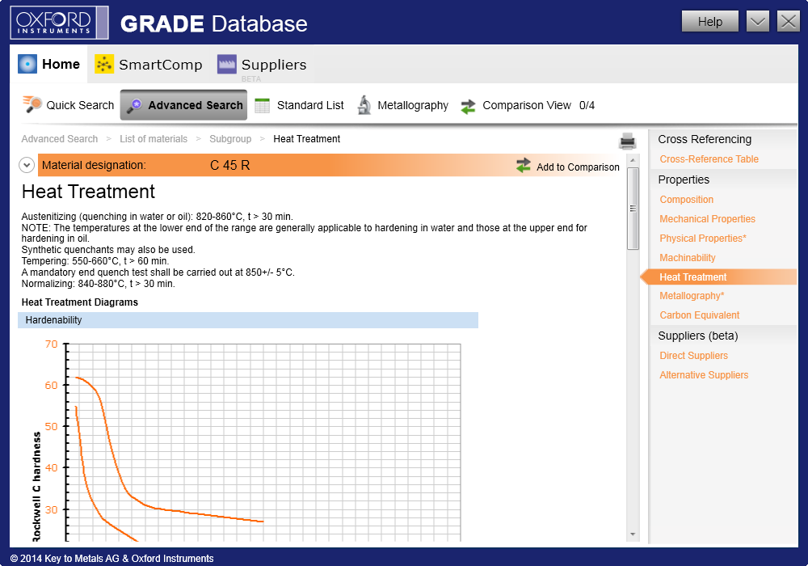Click the Suppliers (beta) section header
Screen dimensions: 808x566
click(x=698, y=336)
